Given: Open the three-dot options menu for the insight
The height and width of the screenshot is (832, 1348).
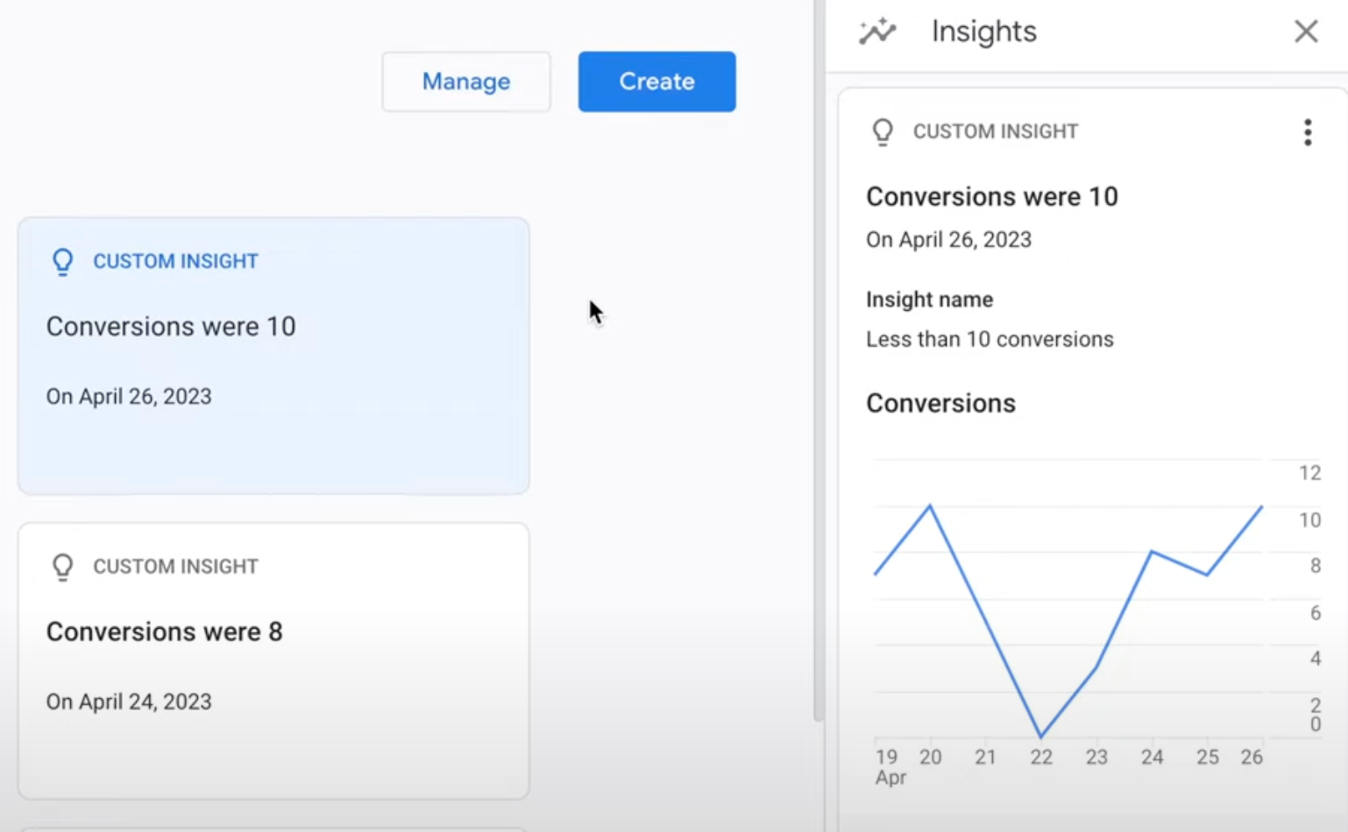Looking at the screenshot, I should point(1307,132).
